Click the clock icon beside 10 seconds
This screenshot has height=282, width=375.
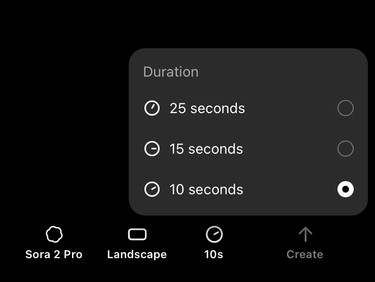point(152,189)
